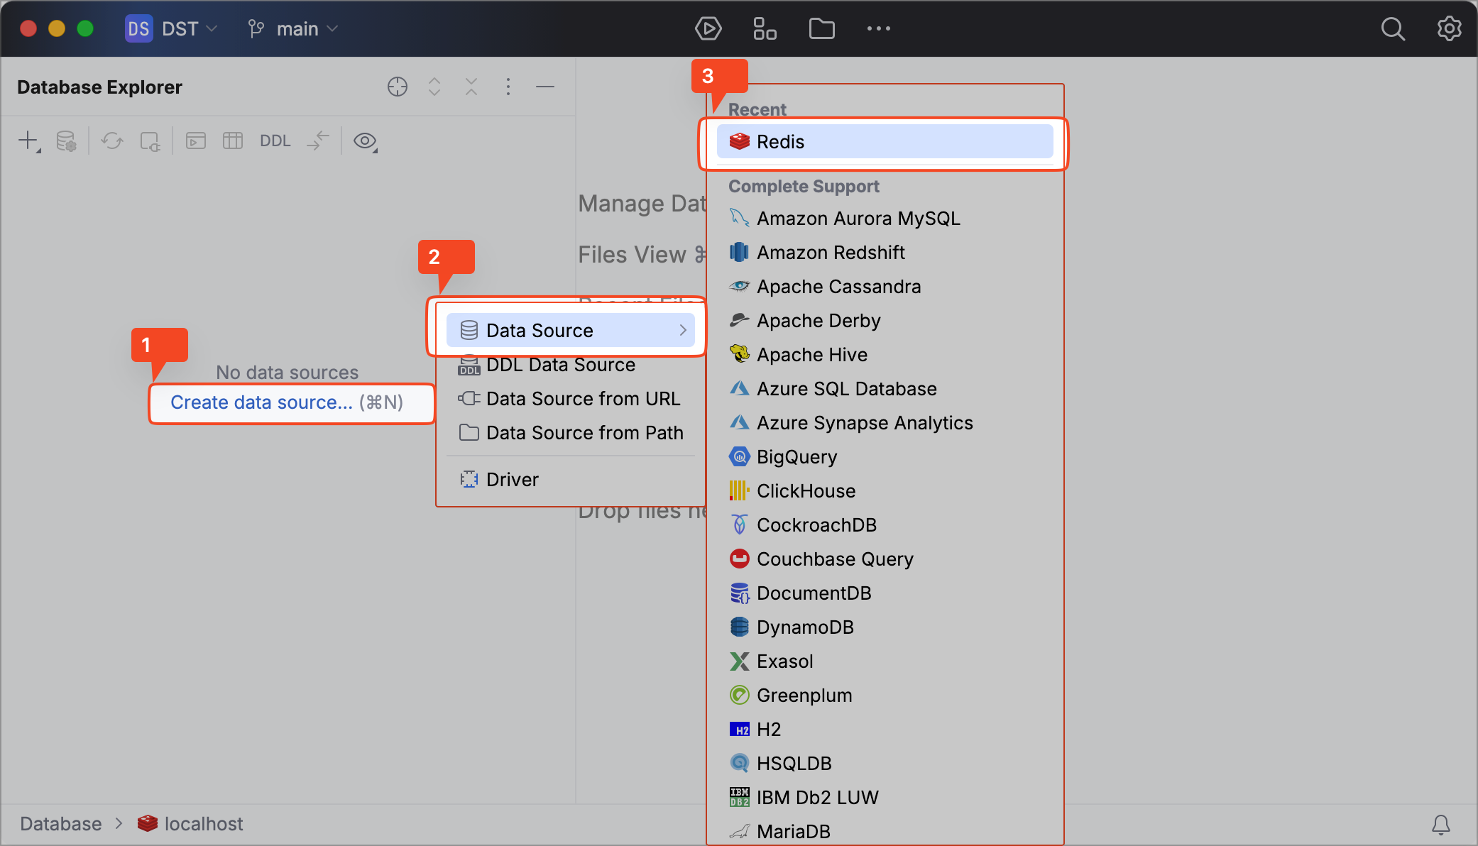Select Data Source from Path

tap(570, 433)
